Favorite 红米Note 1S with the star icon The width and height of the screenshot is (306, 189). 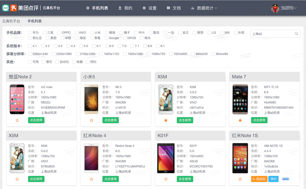[240, 179]
